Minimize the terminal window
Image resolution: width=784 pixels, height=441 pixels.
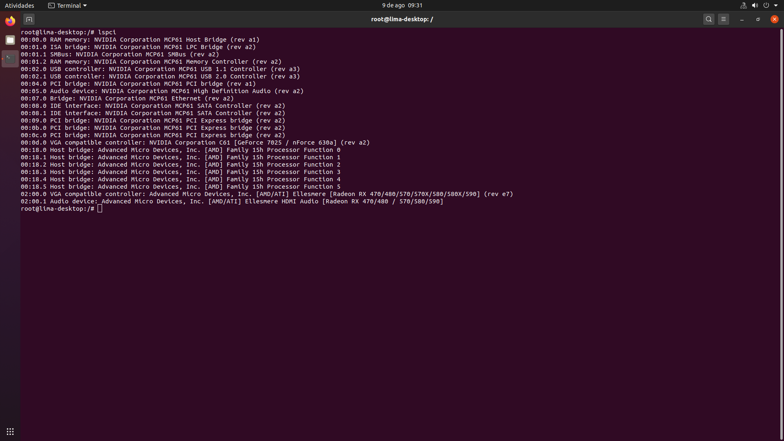pos(742,19)
